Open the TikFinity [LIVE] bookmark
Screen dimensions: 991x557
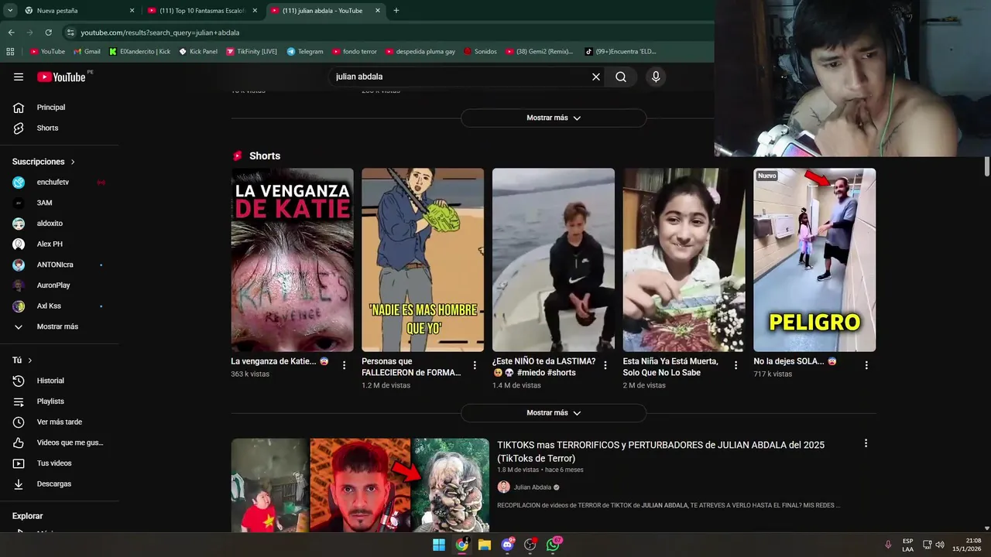click(x=252, y=51)
